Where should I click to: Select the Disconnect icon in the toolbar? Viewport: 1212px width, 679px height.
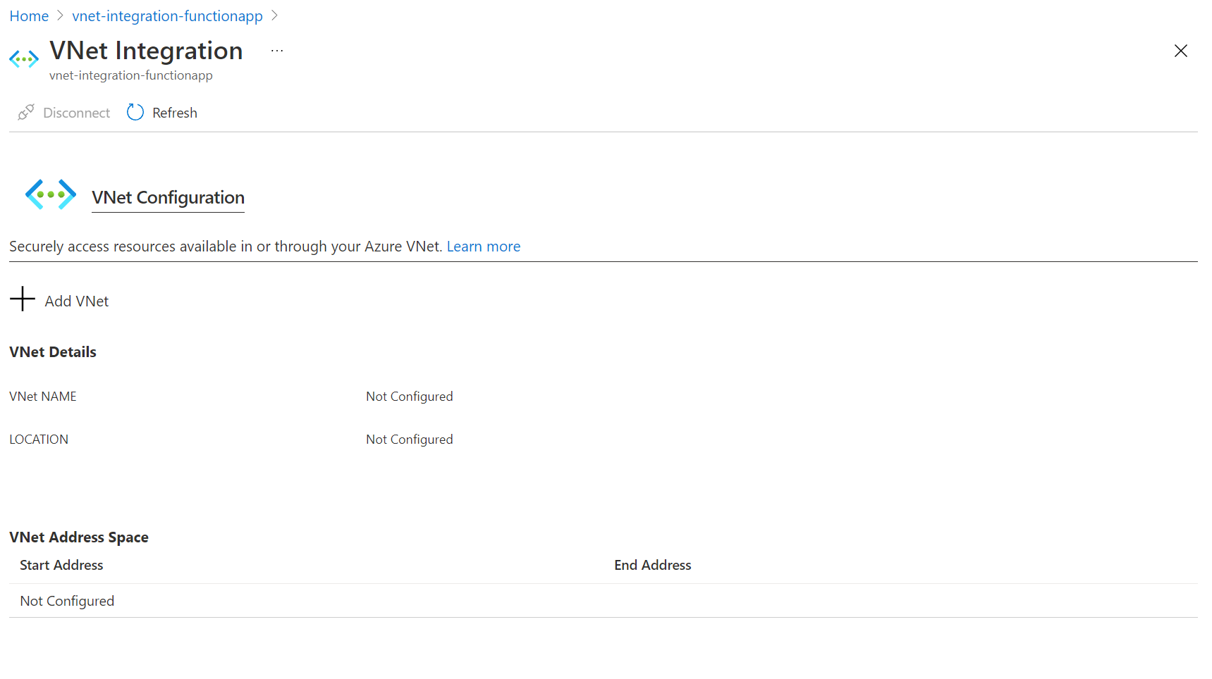point(25,112)
